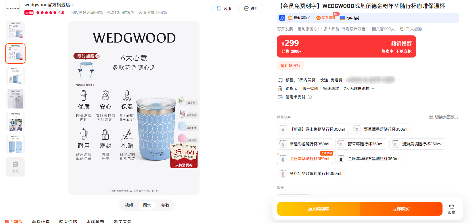Switch to the 视频 tab
The image size is (476, 223).
(129, 205)
